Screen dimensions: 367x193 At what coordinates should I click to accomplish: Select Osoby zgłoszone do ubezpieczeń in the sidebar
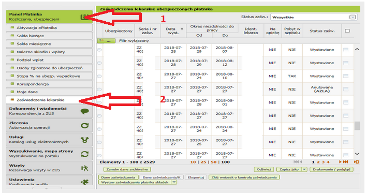(x=49, y=68)
